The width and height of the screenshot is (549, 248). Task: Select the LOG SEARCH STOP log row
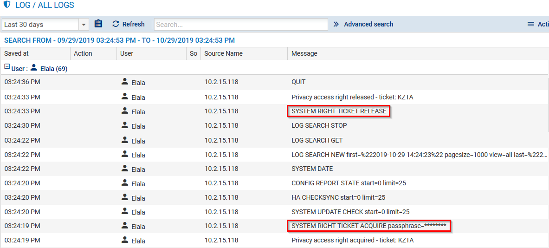pos(319,125)
